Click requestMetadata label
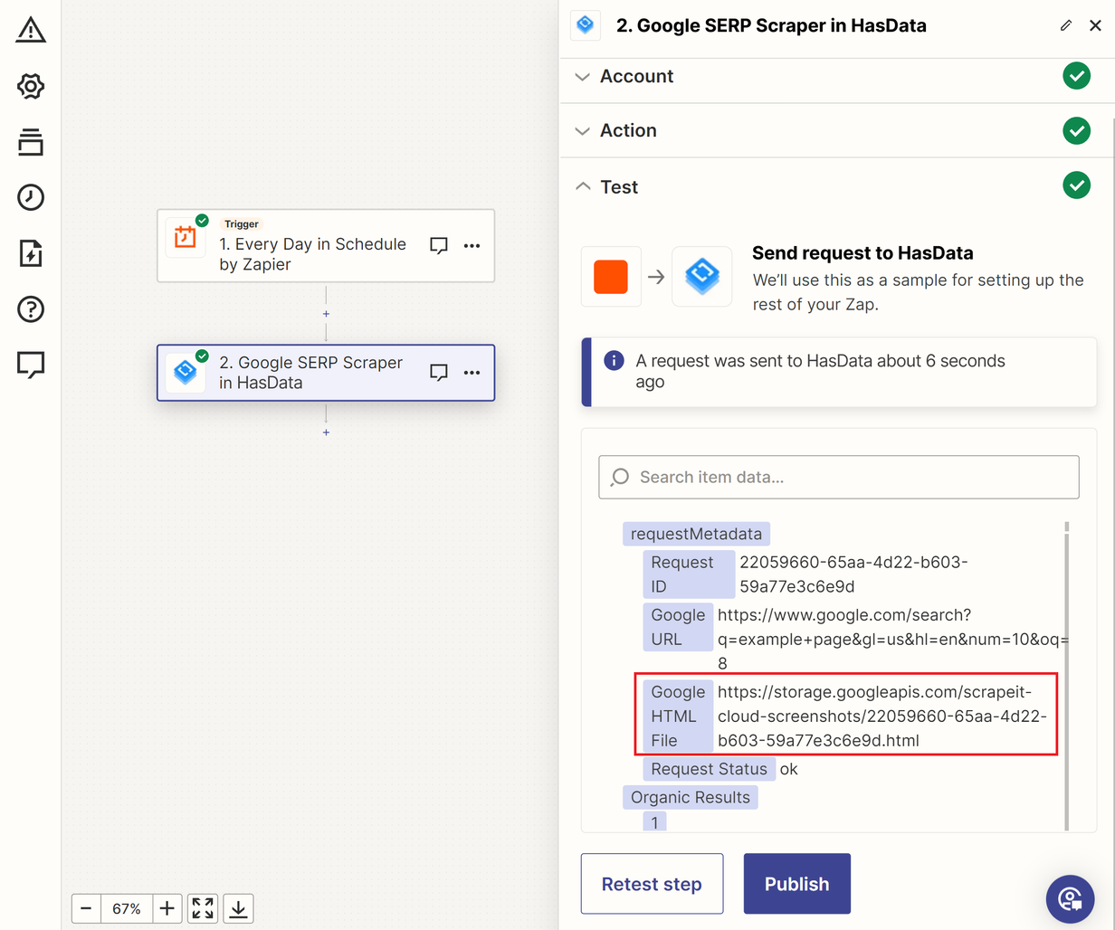 pos(696,534)
